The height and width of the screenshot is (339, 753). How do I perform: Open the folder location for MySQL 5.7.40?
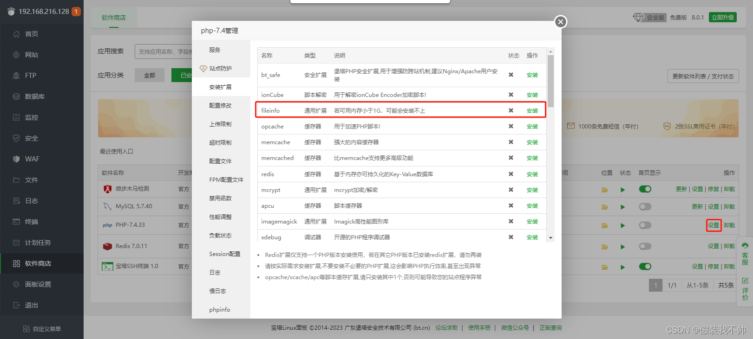click(x=605, y=207)
